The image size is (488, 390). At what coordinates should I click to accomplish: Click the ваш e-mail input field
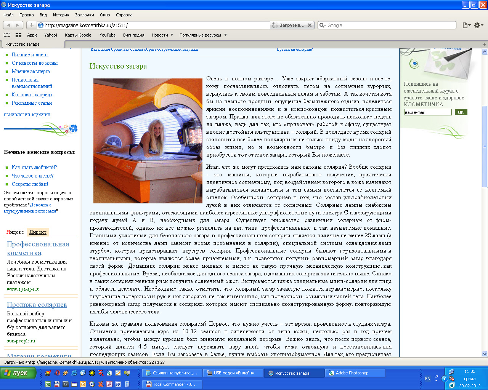tap(428, 112)
